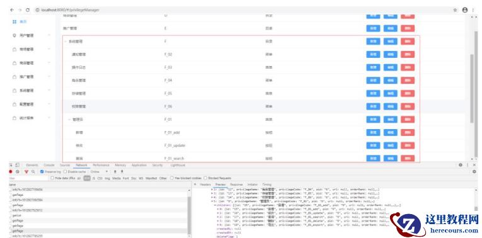482x238 pixels.
Task: Expand 系统管理 sidebar menu chevron
Action: (49, 91)
